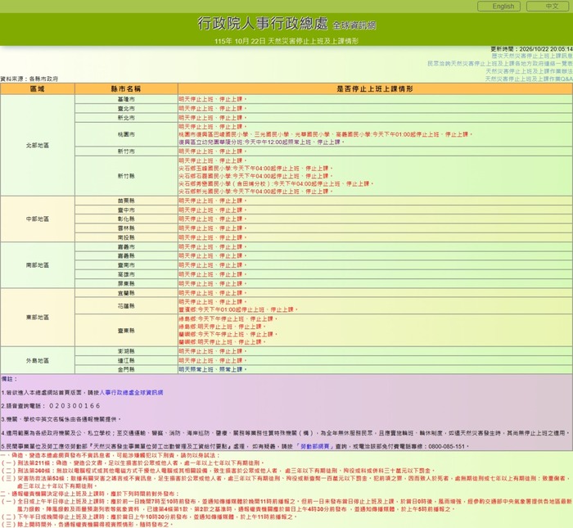
Task: Open the 勞動部網頁 link
Action: pyautogui.click(x=314, y=446)
